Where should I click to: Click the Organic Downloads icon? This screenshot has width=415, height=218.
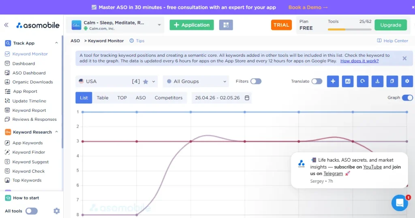click(7, 82)
